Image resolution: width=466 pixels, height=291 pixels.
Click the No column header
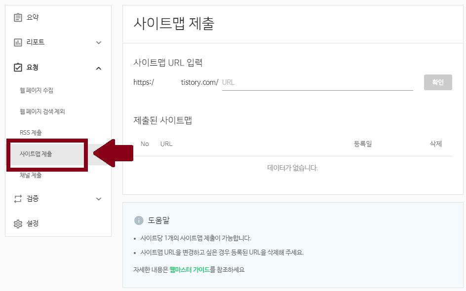pos(145,144)
